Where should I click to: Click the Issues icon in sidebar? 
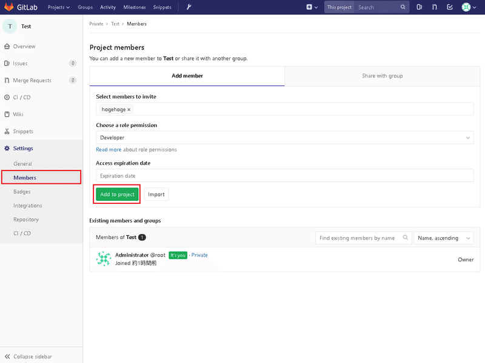7,64
